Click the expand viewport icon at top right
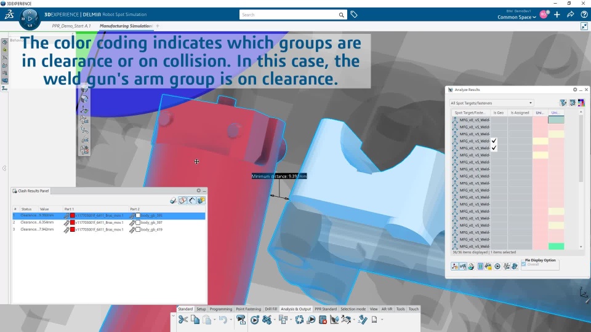This screenshot has width=591, height=332. [x=584, y=26]
